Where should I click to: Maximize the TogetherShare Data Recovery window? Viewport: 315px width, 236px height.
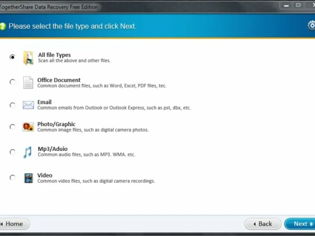pyautogui.click(x=298, y=5)
